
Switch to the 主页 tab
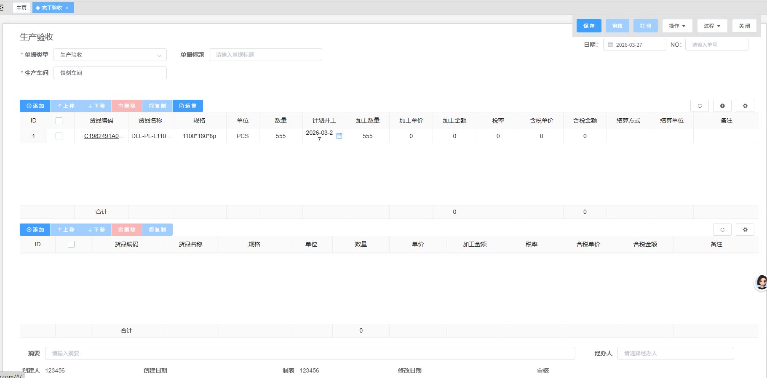(21, 8)
